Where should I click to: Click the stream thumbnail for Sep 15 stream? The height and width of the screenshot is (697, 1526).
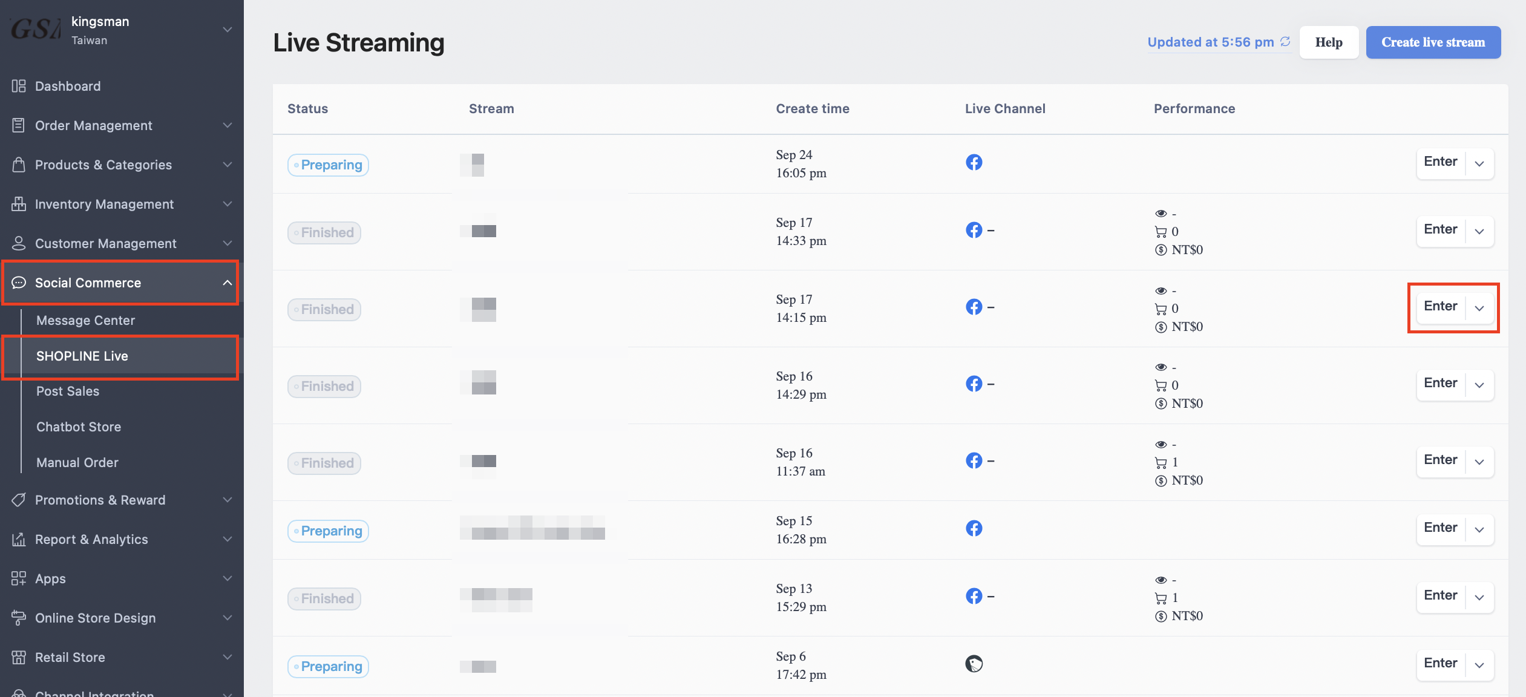[x=532, y=528]
